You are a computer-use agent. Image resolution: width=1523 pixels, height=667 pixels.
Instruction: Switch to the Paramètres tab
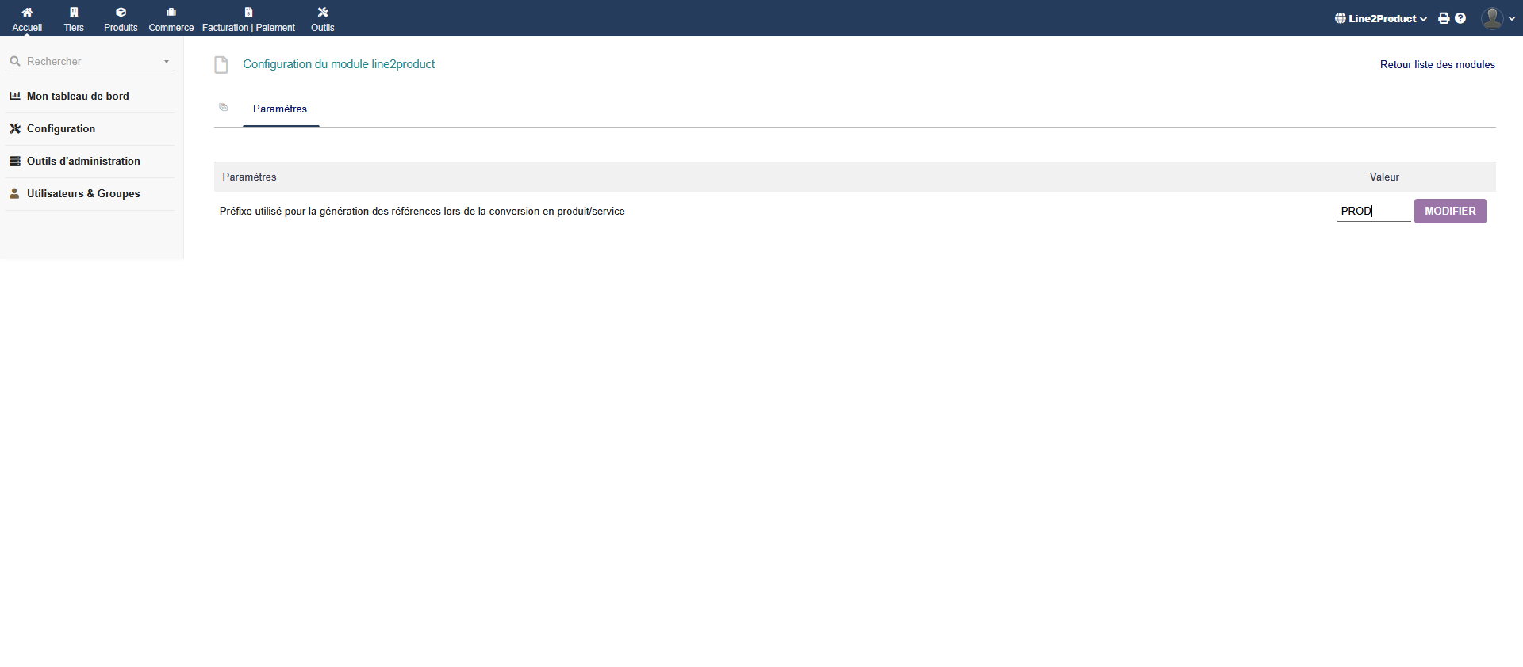[280, 109]
